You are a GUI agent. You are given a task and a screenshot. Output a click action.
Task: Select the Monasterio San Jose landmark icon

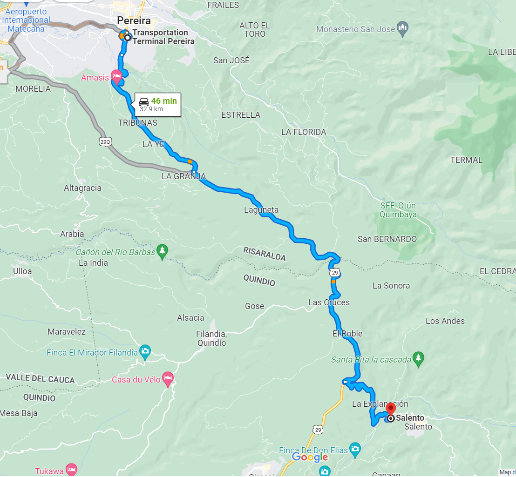[x=402, y=29]
